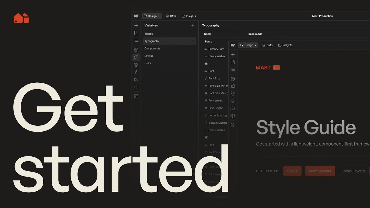
Task: Select the active Variables icon in back window
Action: (136, 57)
